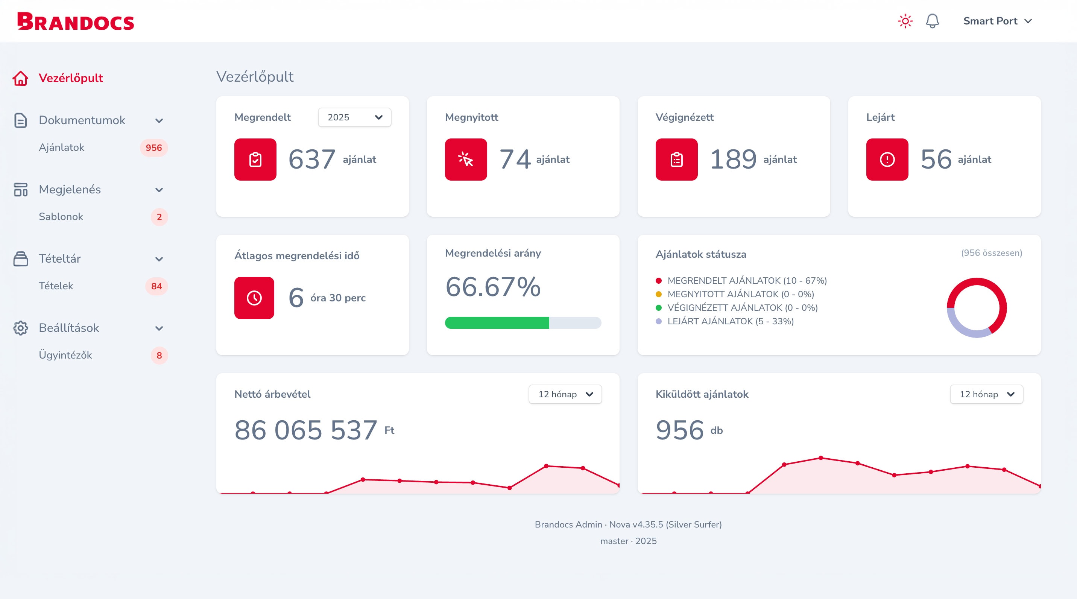Viewport: 1077px width, 599px height.
Task: Open Sablonok in the sidebar
Action: pyautogui.click(x=61, y=217)
